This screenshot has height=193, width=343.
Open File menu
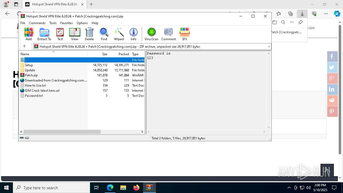point(23,23)
